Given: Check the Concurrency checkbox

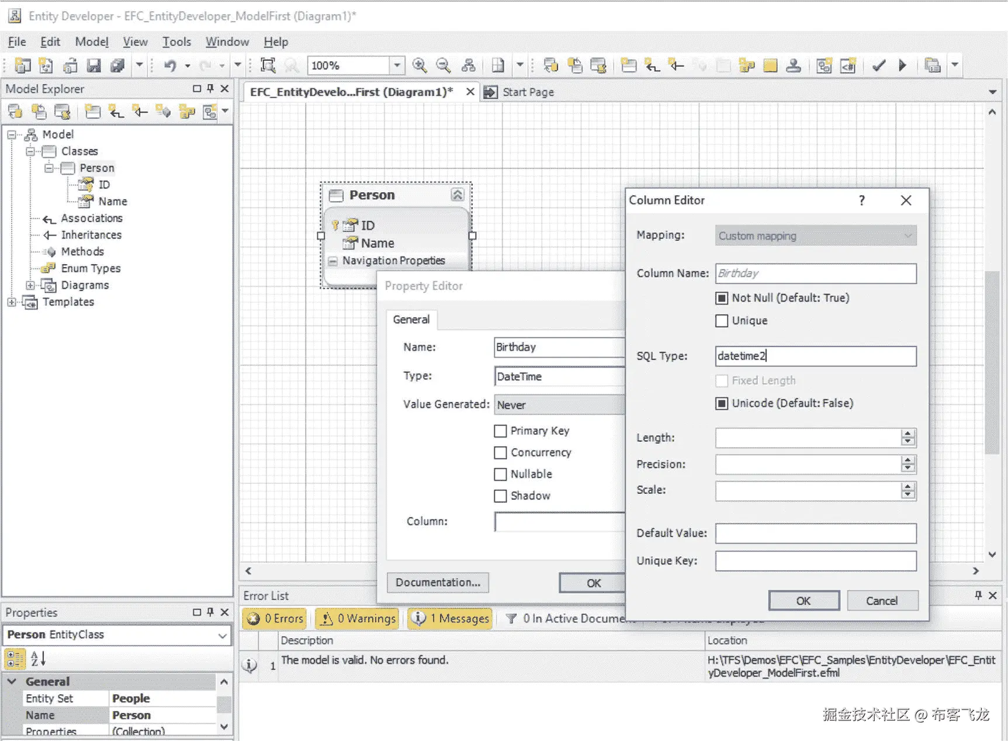Looking at the screenshot, I should pyautogui.click(x=500, y=453).
